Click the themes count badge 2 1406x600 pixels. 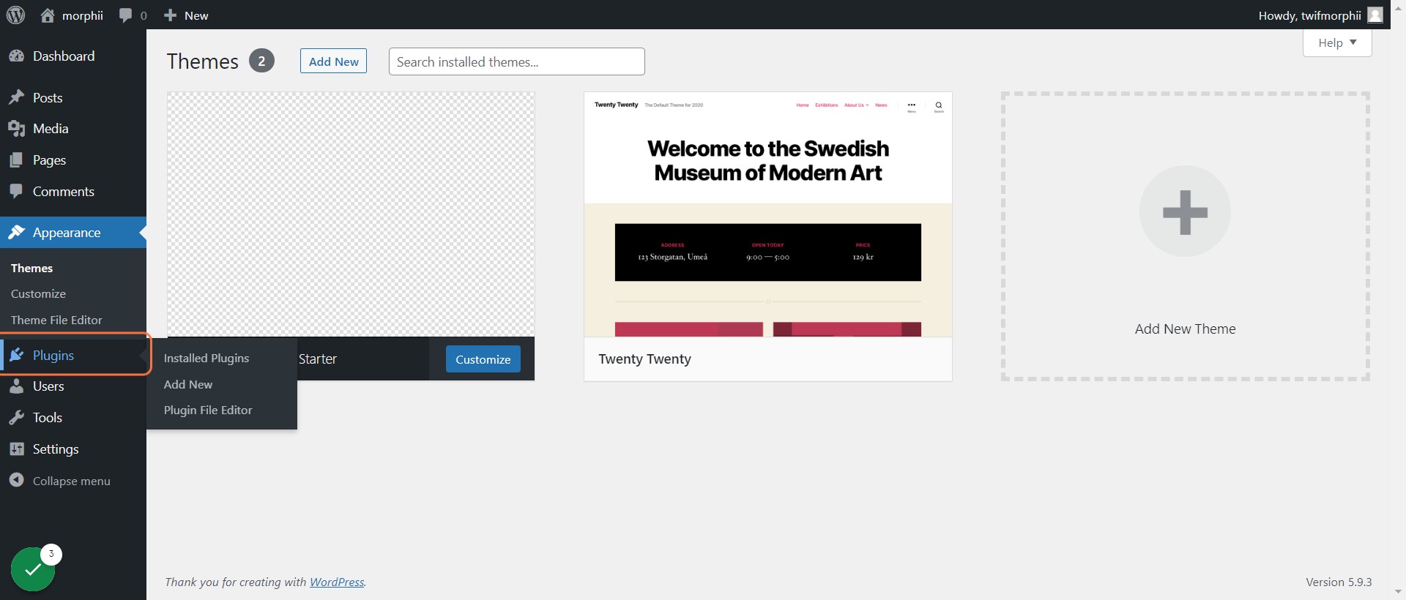click(x=261, y=61)
